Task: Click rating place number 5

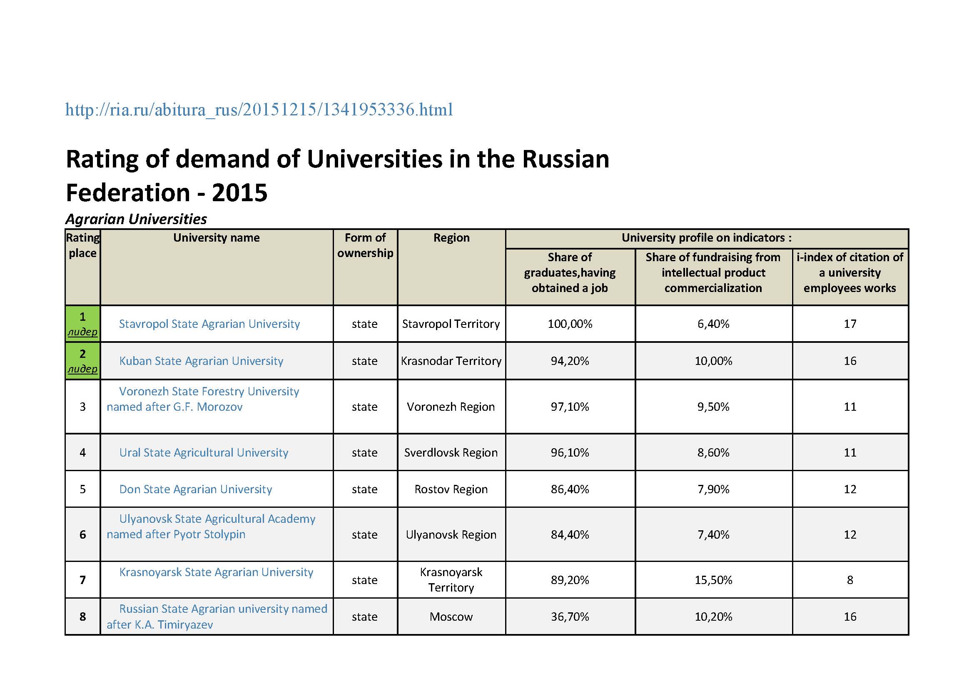Action: (x=83, y=489)
